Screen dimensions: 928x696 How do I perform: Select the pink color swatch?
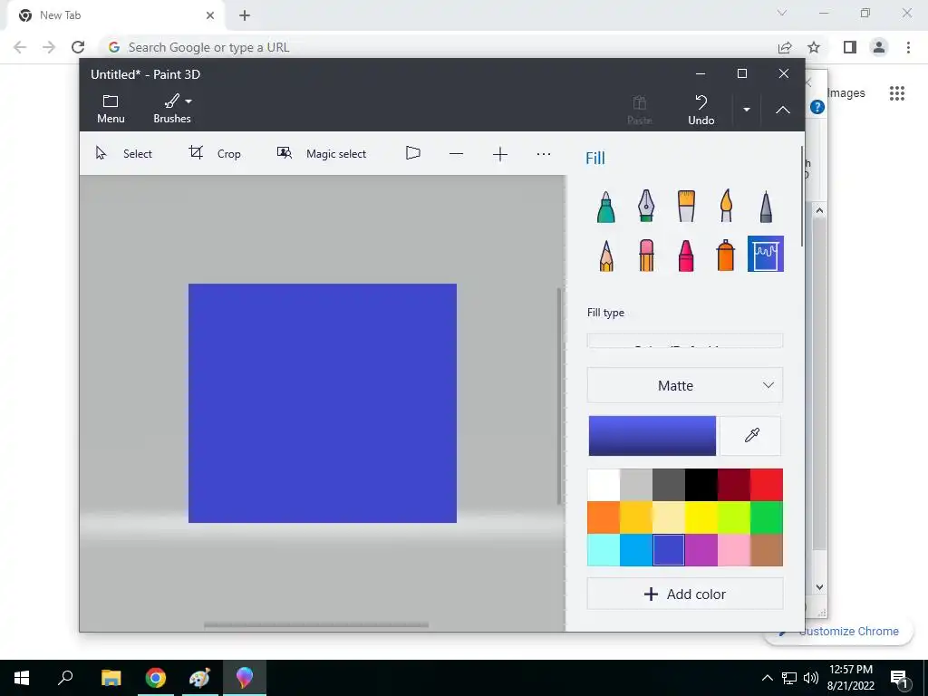[734, 550]
